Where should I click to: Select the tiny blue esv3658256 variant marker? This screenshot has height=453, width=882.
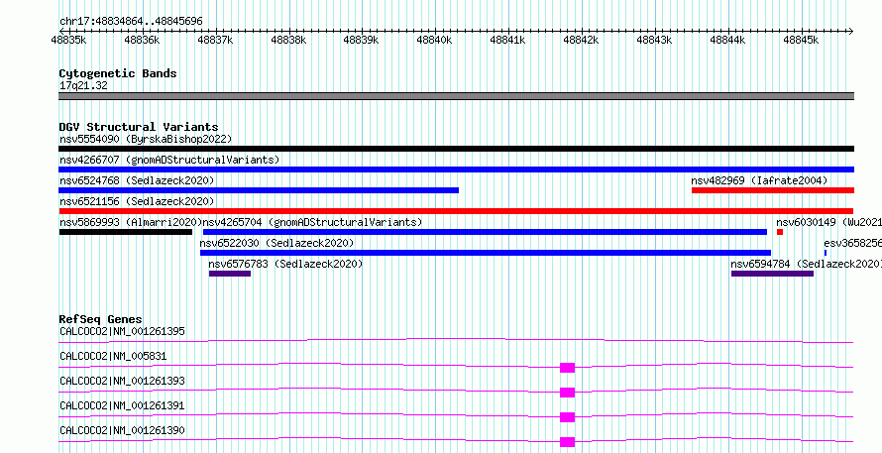click(826, 253)
